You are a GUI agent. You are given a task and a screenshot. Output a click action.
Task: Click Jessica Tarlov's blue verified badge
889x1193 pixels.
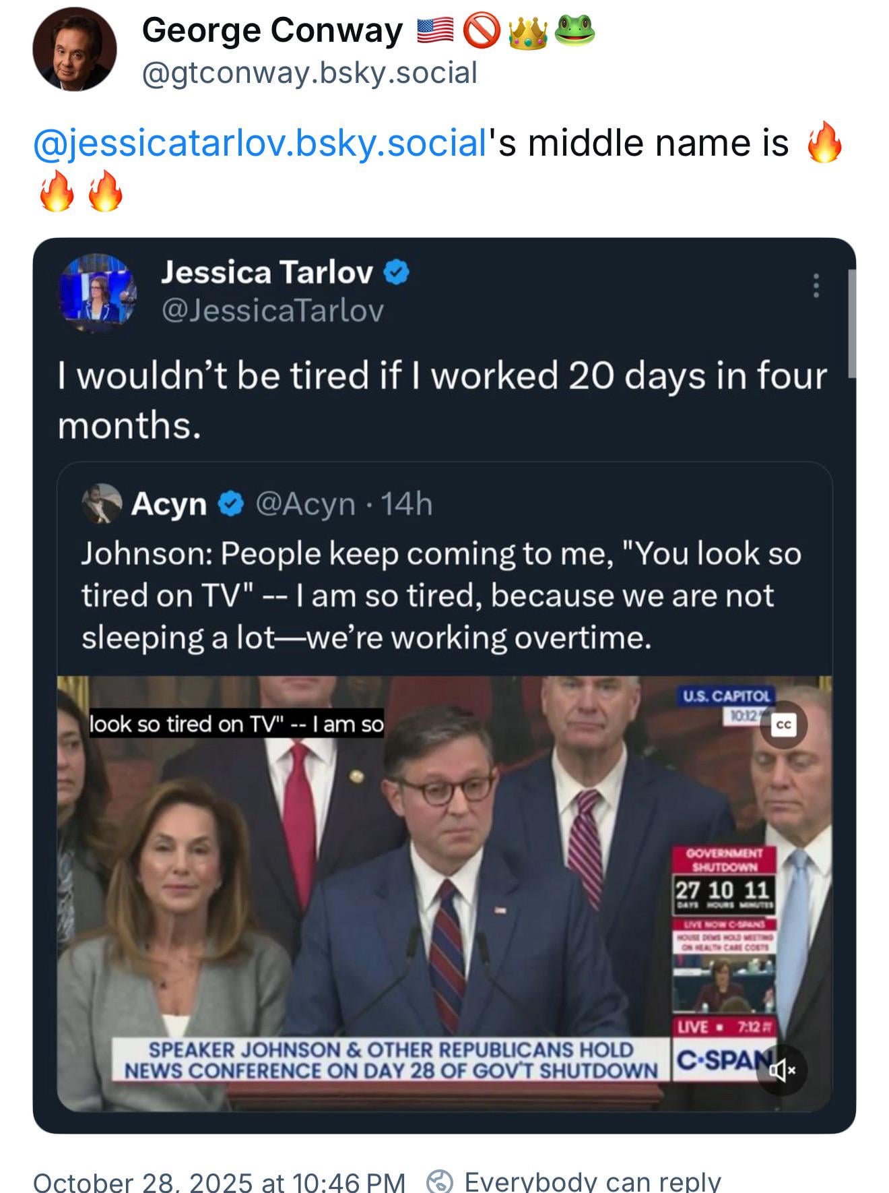[397, 272]
